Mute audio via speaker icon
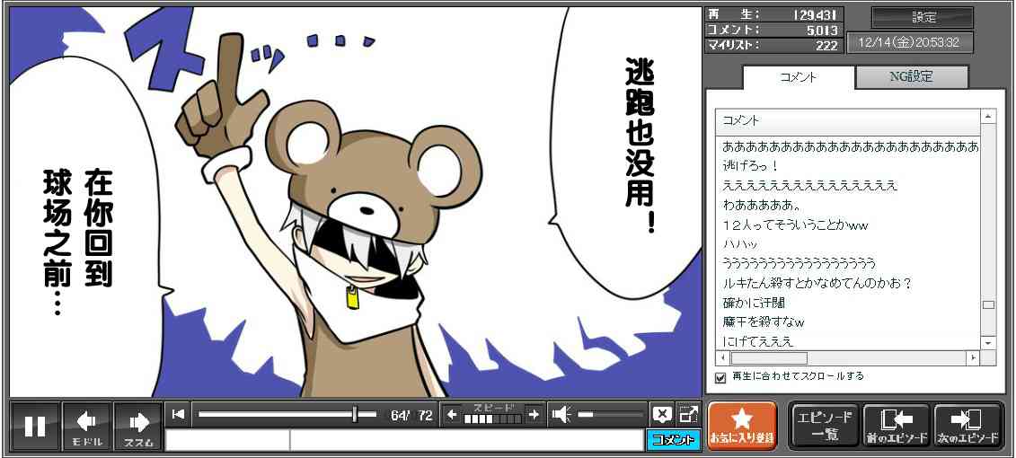Viewport: 1016px width, 458px height. [x=561, y=414]
